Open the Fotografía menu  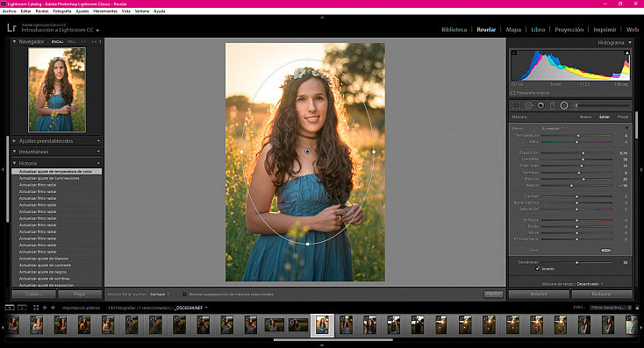(62, 11)
